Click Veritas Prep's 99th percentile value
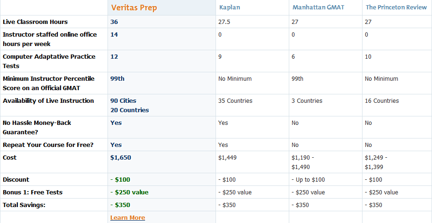Viewport: 432px width, 223px height. point(117,79)
